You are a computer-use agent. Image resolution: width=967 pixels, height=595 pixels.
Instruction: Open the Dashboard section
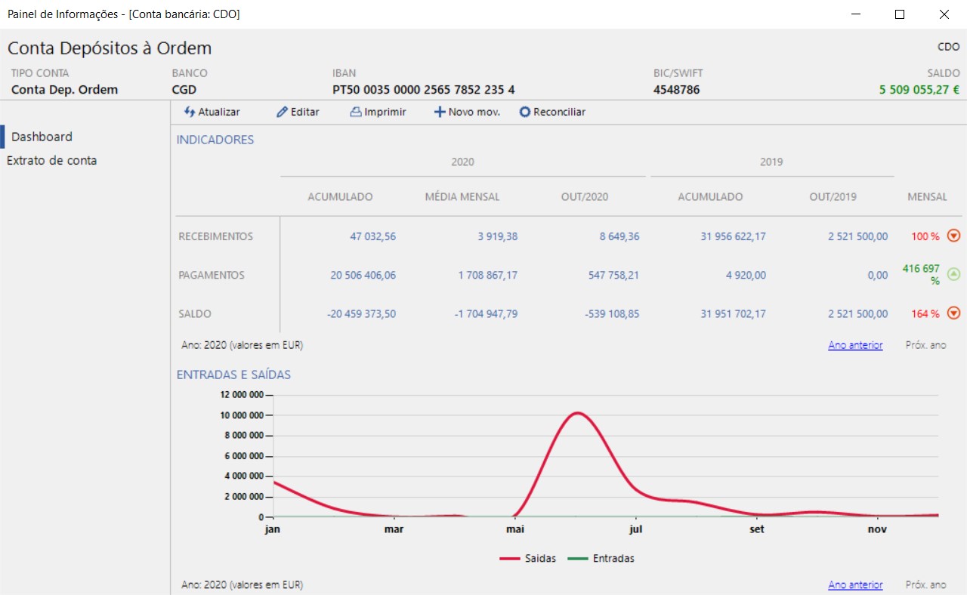[x=42, y=137]
